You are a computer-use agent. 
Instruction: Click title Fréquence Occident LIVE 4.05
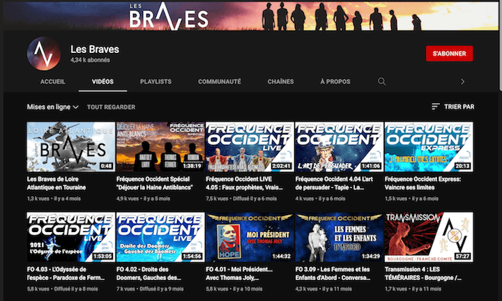coord(244,183)
